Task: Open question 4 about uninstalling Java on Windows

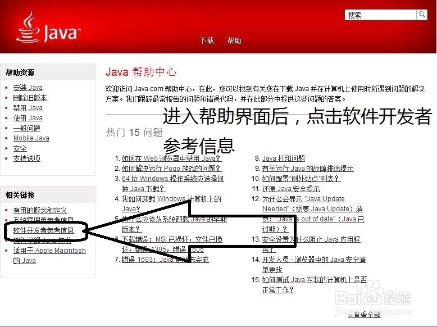Action: coord(171,204)
